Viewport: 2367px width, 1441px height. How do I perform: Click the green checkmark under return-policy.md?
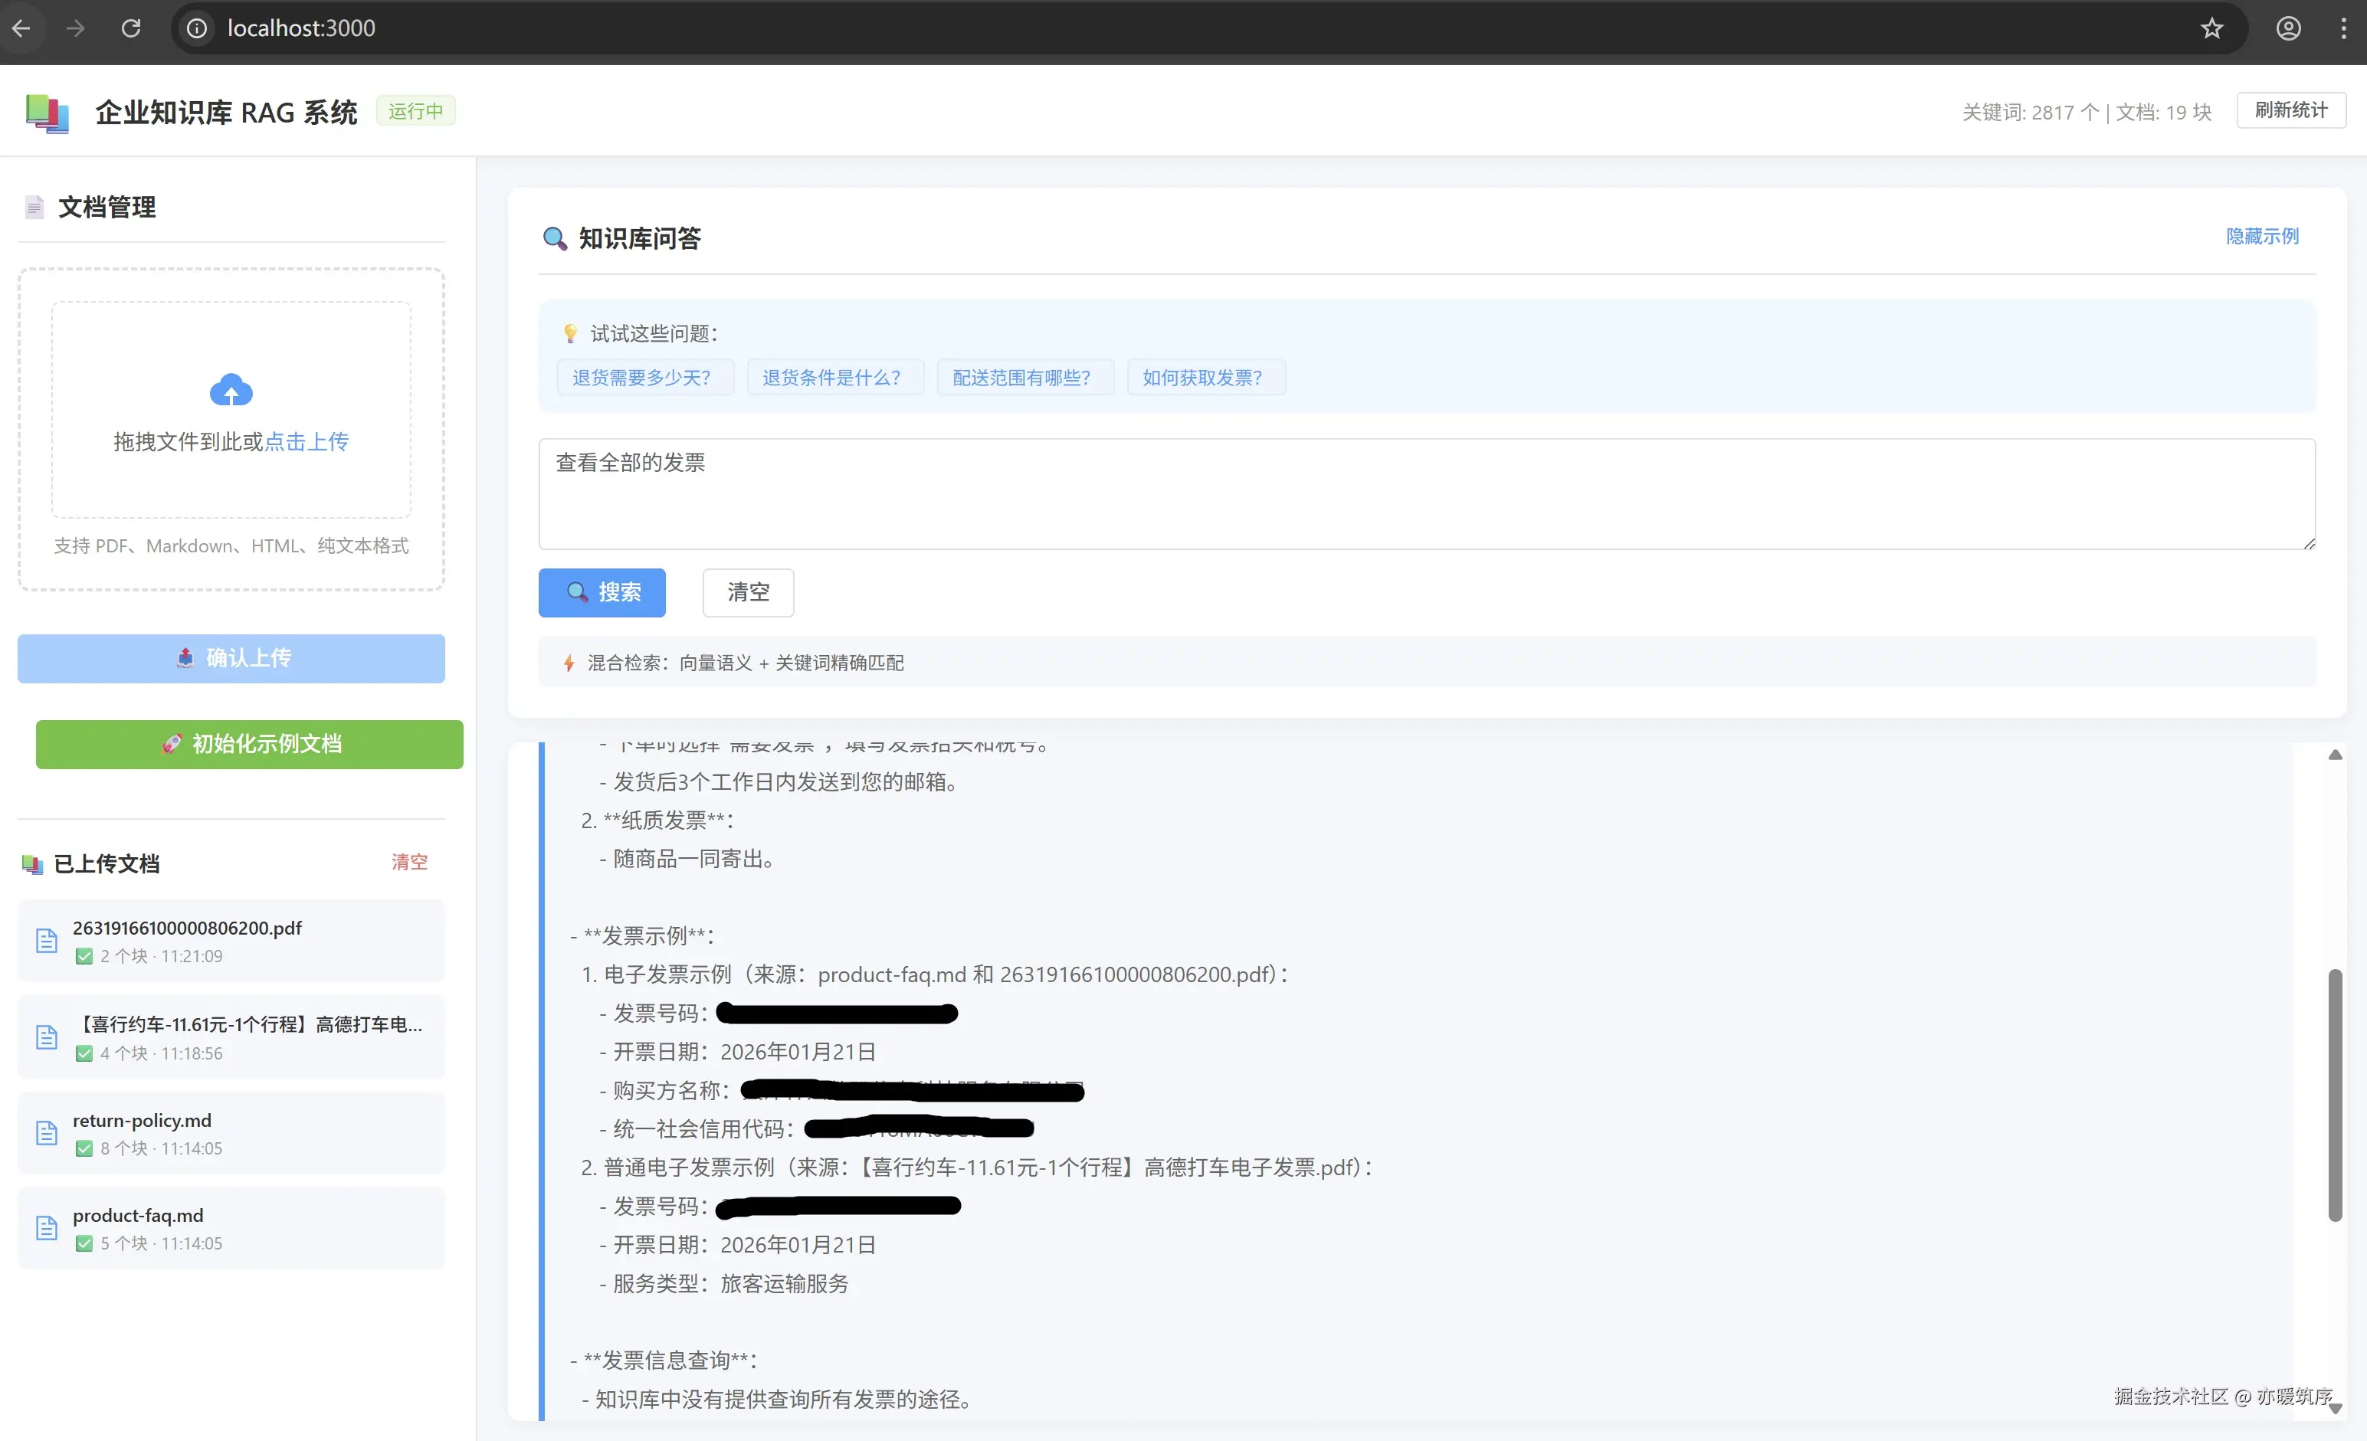coord(84,1148)
